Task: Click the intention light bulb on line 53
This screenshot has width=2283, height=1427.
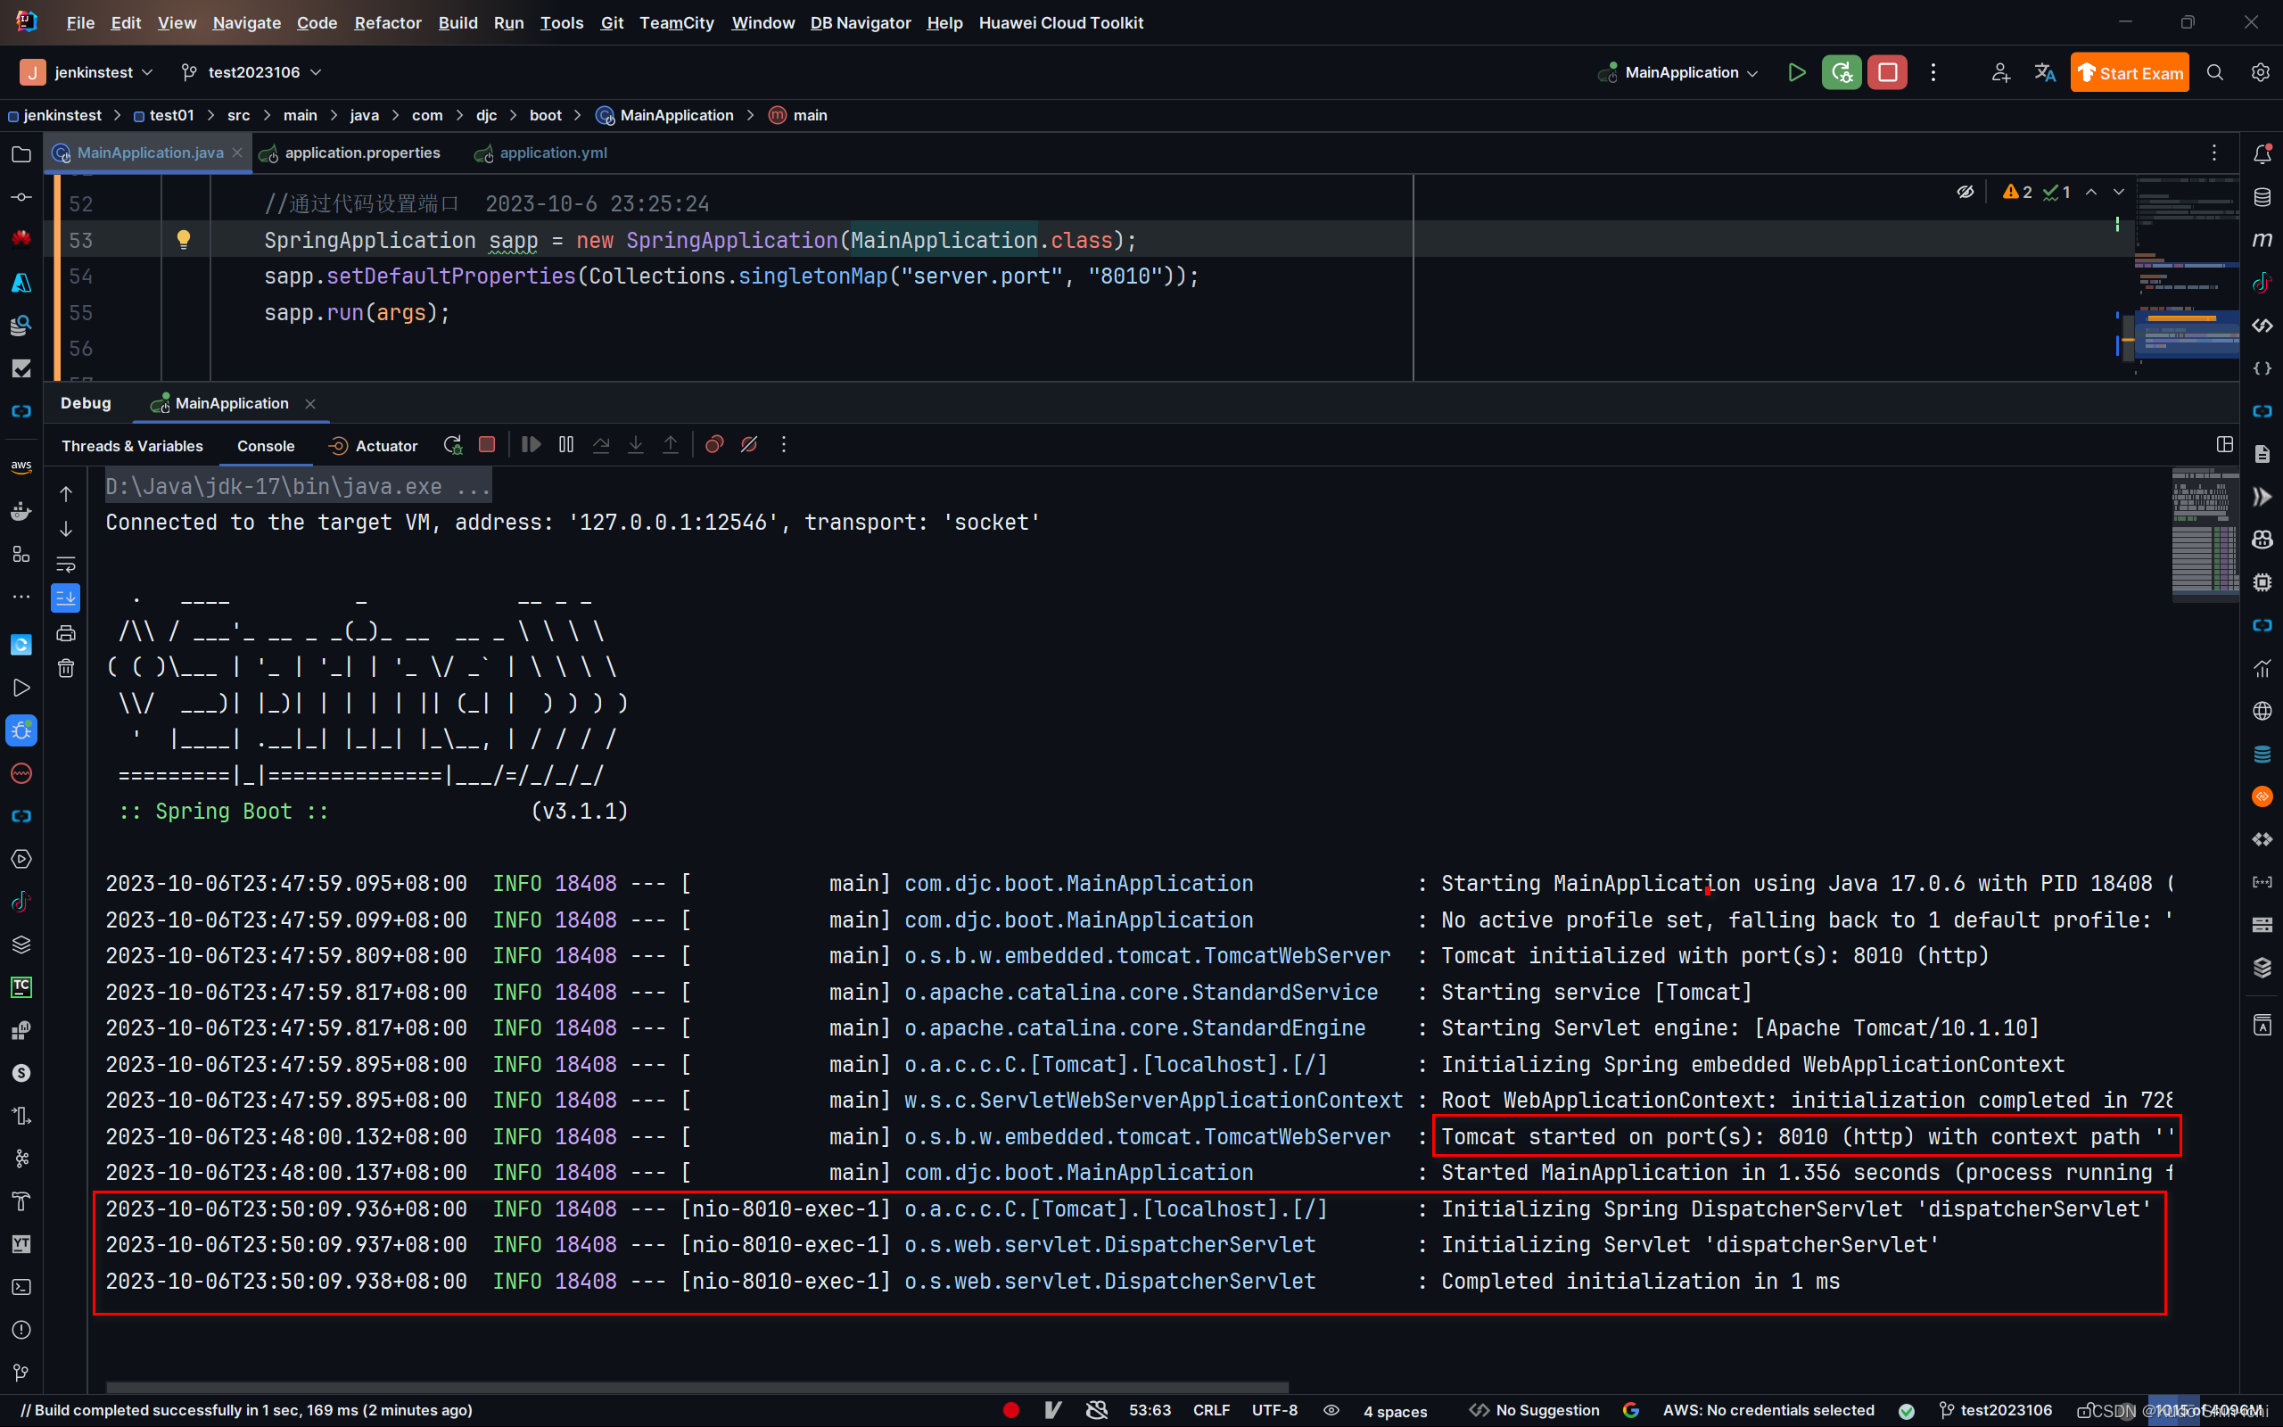Action: 184,240
